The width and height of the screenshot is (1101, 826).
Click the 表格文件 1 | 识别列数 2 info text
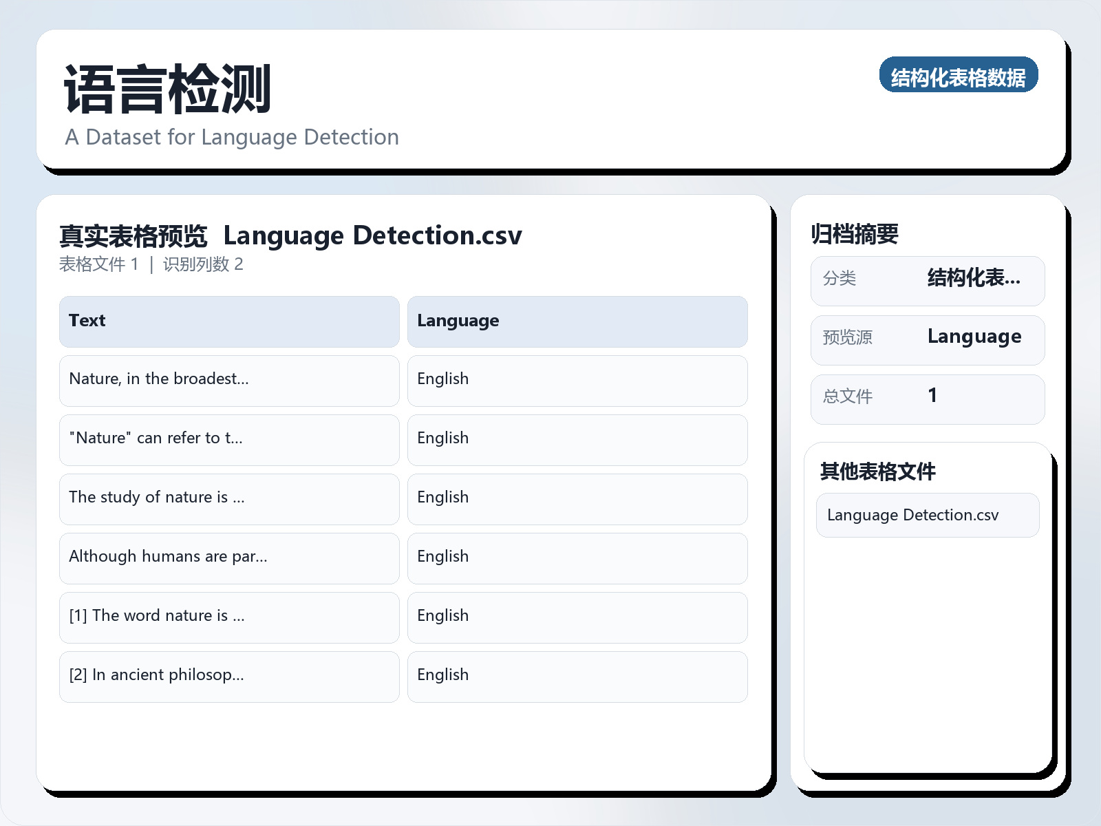point(153,264)
